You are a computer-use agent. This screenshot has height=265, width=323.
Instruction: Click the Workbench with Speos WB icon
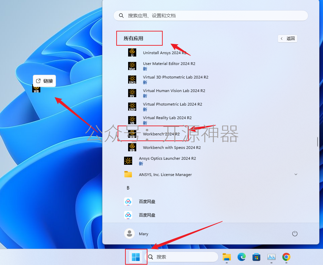[x=132, y=147]
